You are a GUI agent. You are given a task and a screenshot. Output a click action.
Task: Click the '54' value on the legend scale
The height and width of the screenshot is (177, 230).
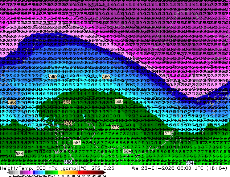pos(104,176)
